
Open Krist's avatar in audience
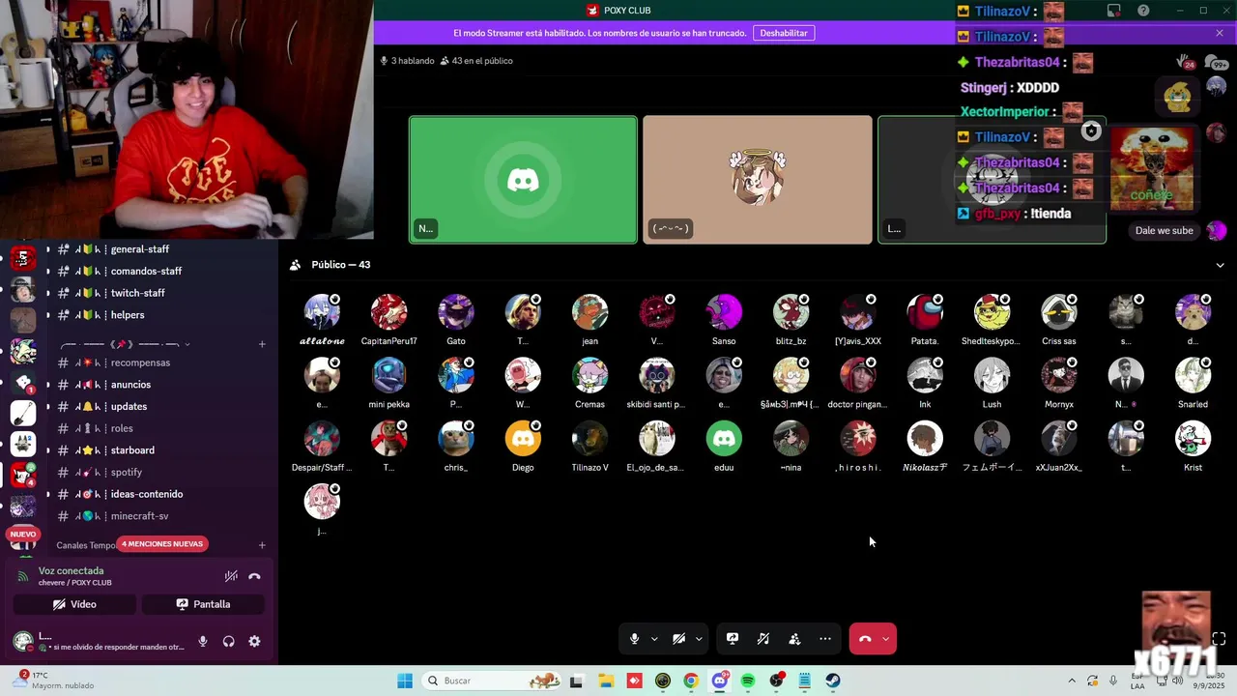click(1193, 439)
